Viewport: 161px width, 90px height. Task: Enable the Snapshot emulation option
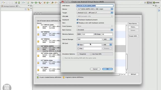78,54
